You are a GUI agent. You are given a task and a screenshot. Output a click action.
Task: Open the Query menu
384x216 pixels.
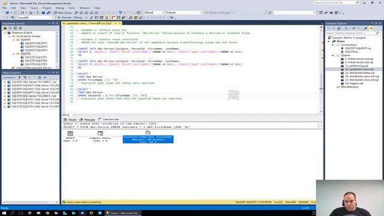point(34,8)
